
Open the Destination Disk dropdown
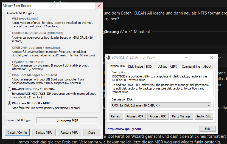161,105
